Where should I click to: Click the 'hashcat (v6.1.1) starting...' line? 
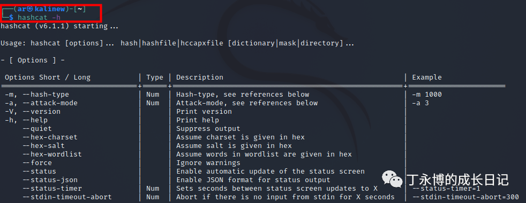click(59, 26)
